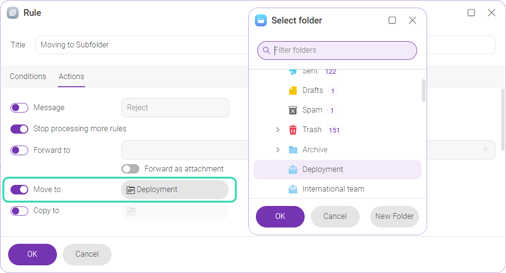Switch to the Conditions tab
The height and width of the screenshot is (273, 506).
click(x=28, y=77)
